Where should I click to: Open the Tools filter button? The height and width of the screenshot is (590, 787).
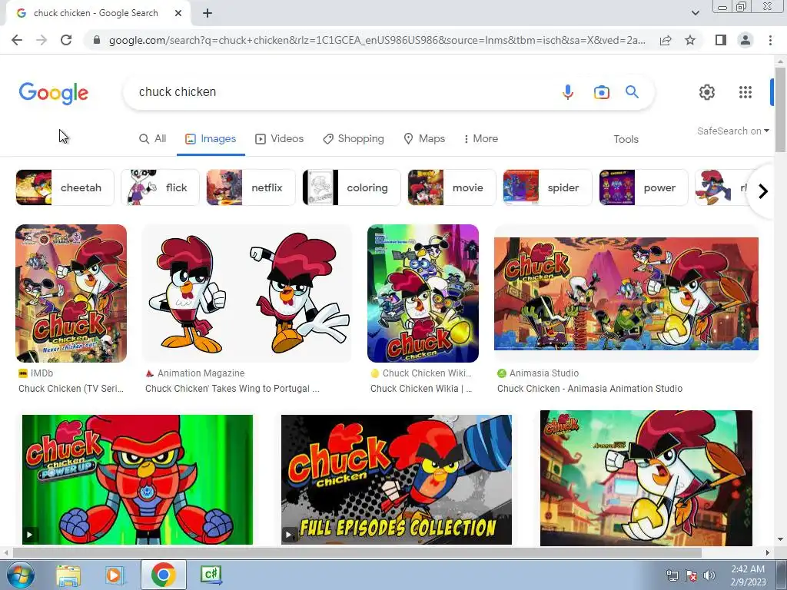626,140
